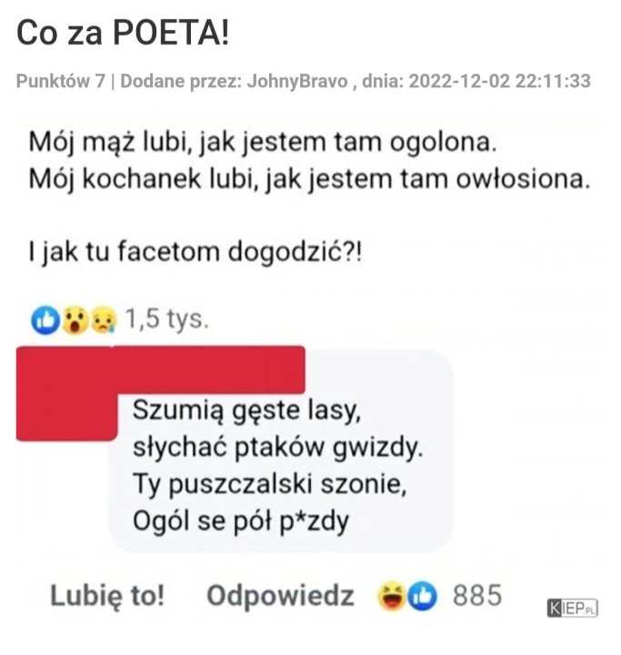Click the laughing emoji next to 885

click(x=391, y=595)
